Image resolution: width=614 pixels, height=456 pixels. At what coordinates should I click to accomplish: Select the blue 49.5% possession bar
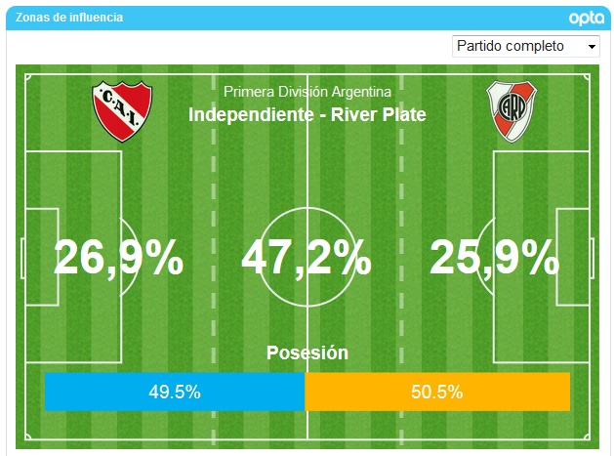coord(175,392)
